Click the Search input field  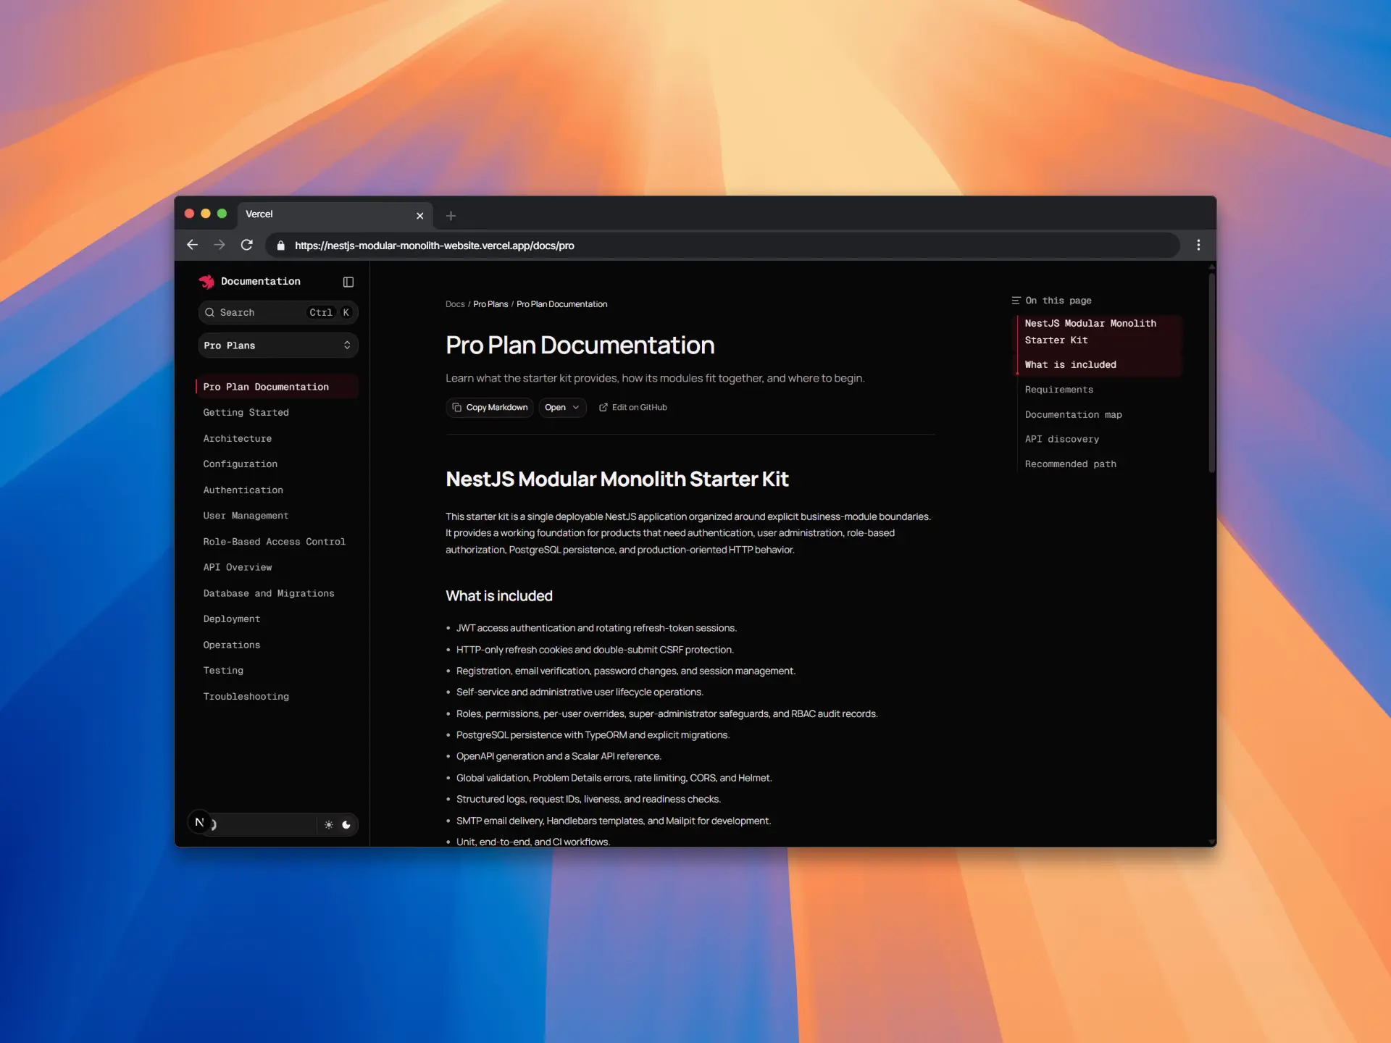278,312
